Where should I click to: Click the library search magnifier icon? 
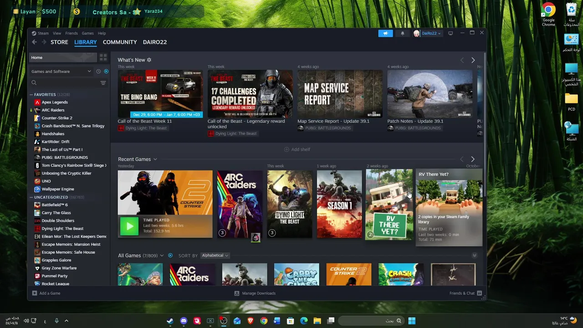pos(34,82)
